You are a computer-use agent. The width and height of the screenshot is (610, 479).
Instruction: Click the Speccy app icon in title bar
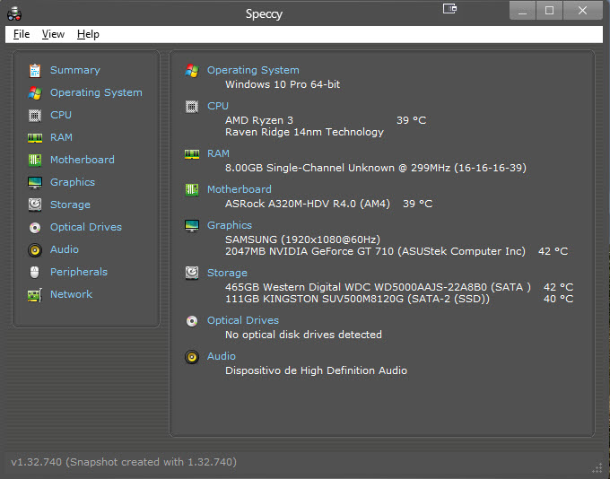pyautogui.click(x=14, y=14)
